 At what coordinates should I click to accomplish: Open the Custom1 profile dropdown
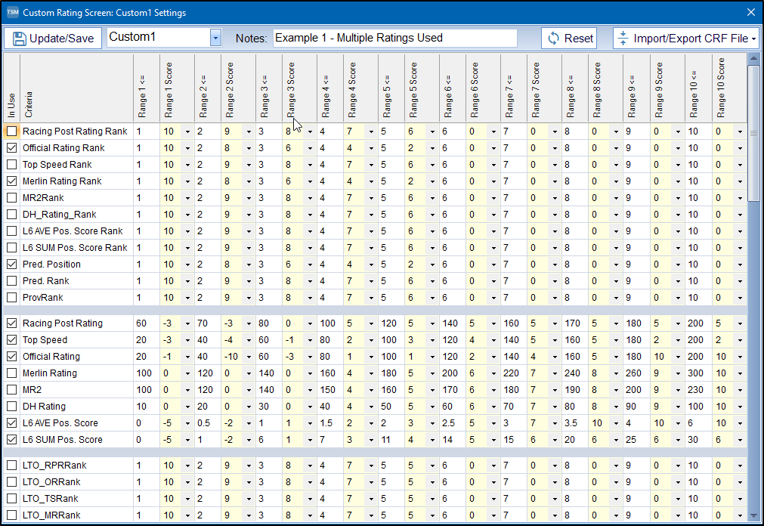coord(215,38)
